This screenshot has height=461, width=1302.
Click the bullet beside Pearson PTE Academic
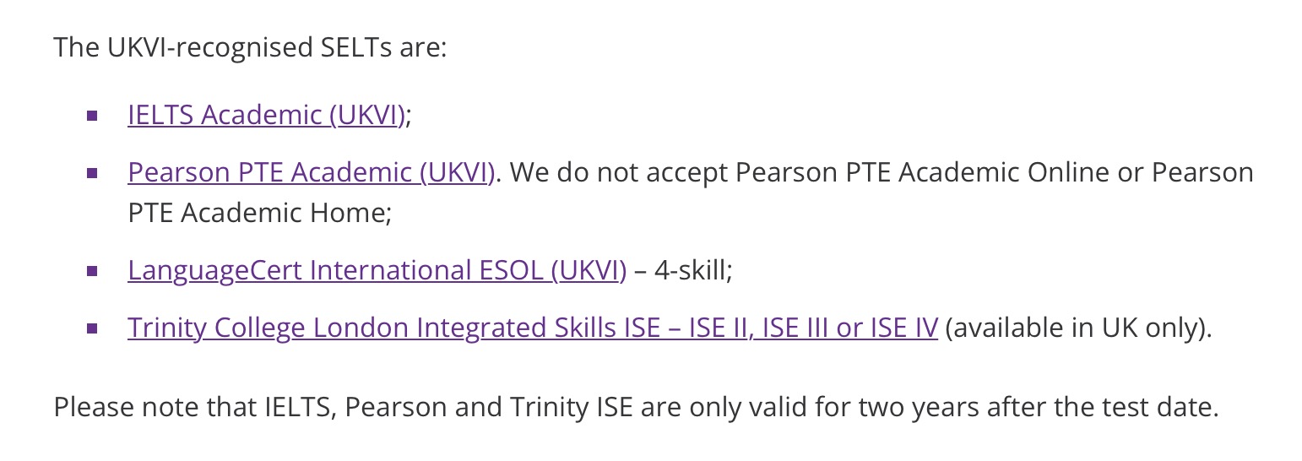pos(93,173)
